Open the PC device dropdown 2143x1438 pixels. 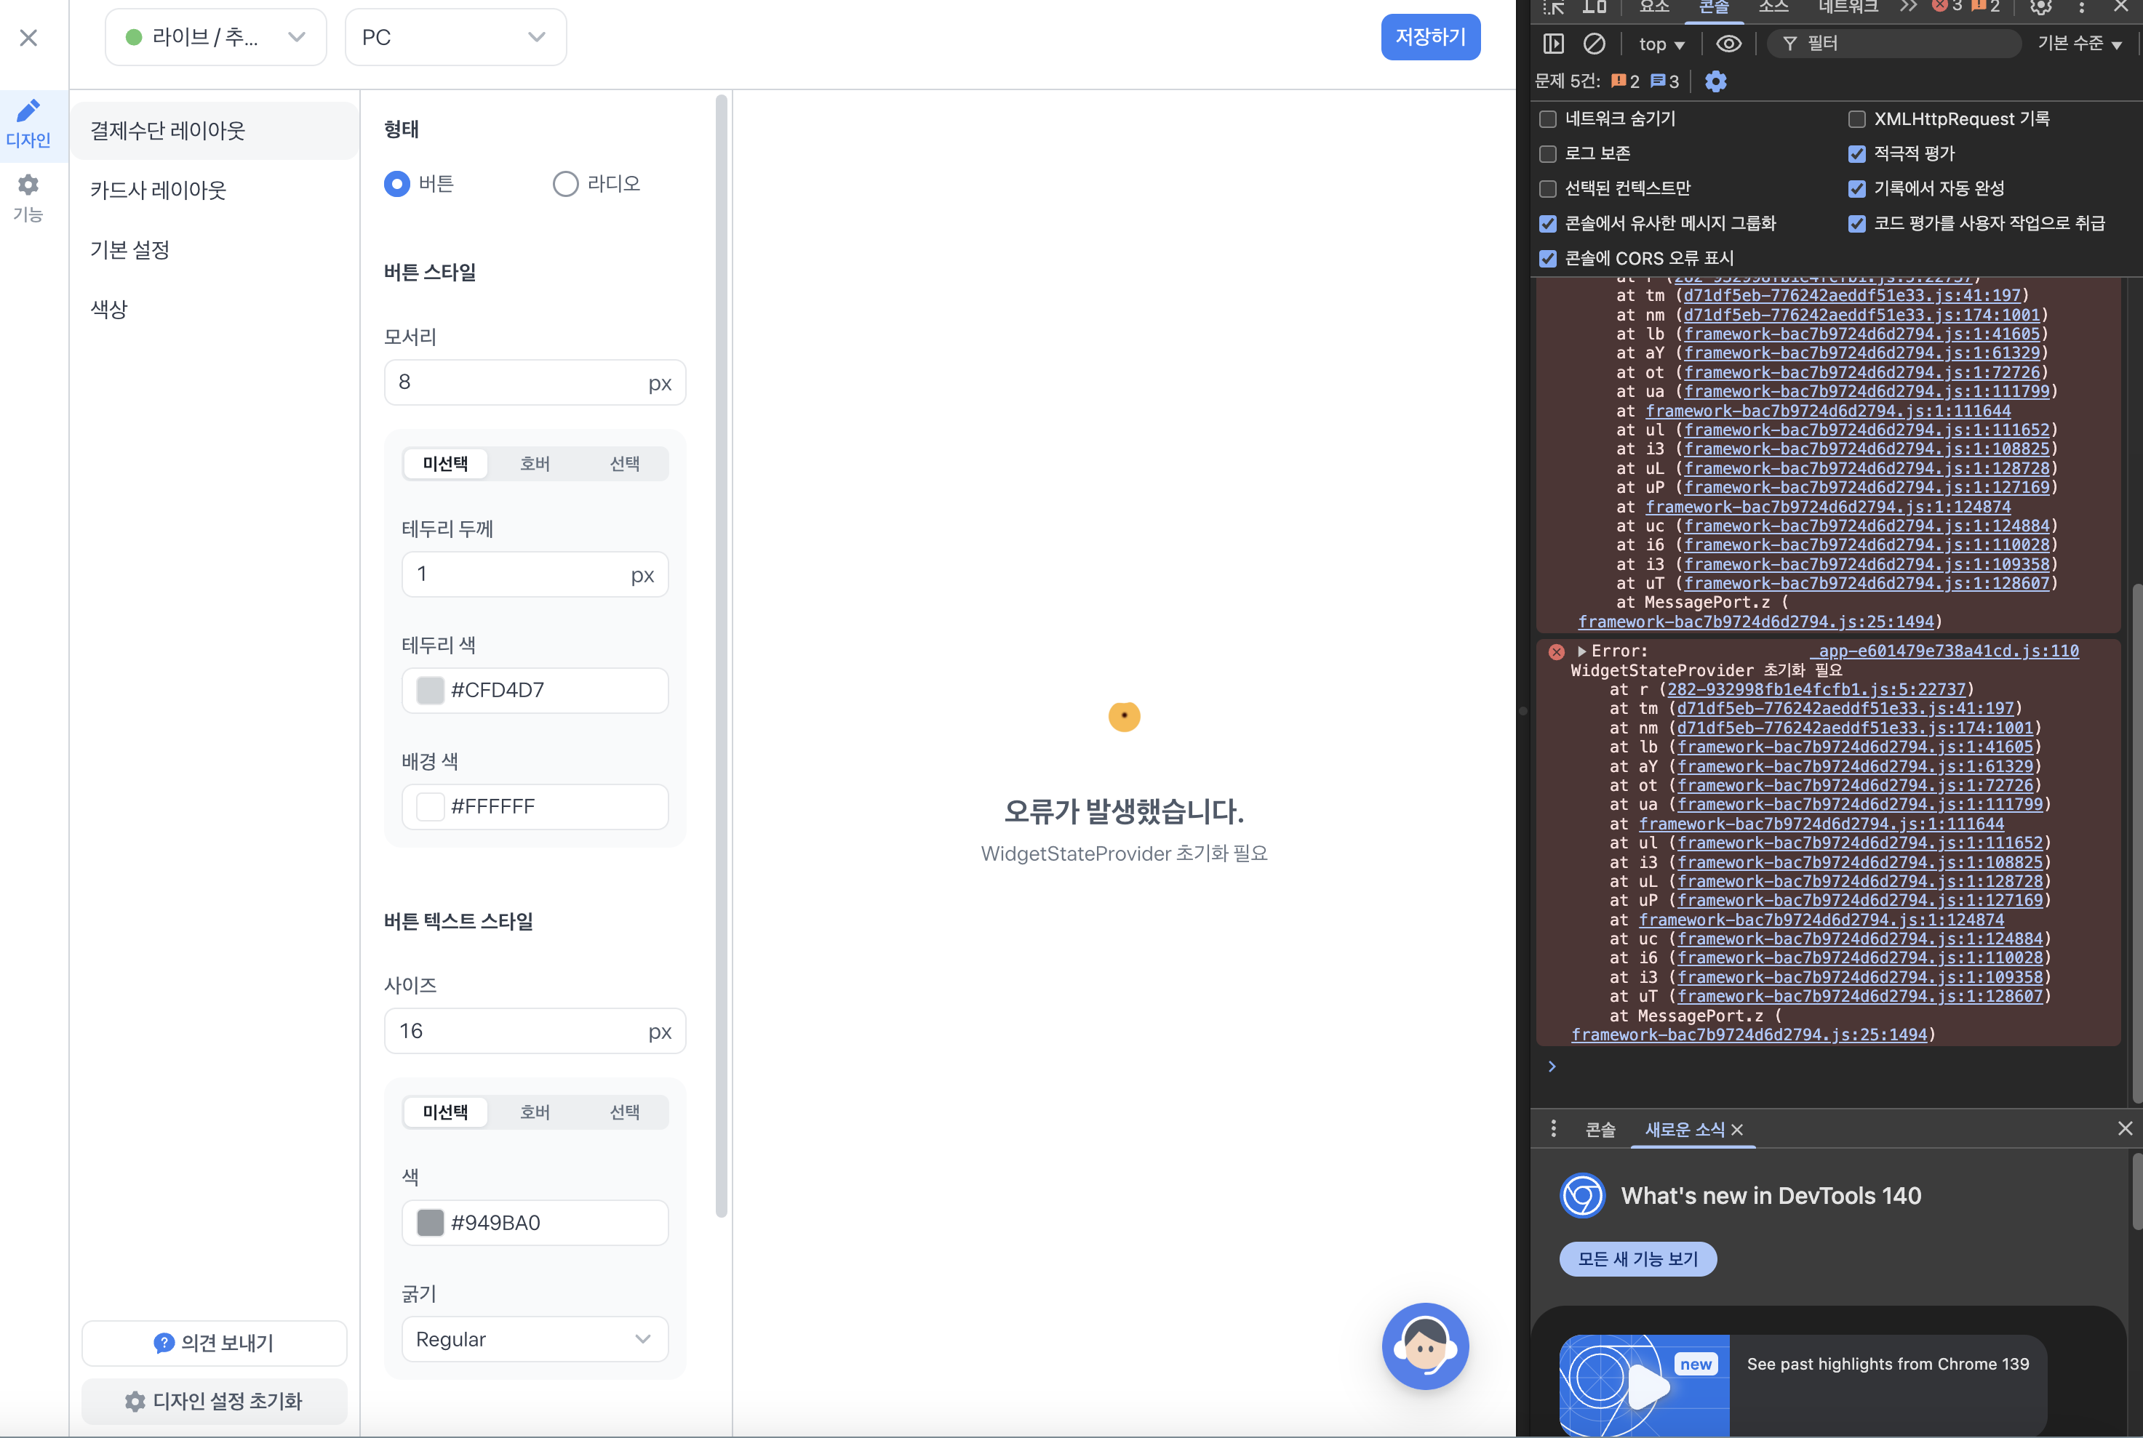(x=455, y=38)
